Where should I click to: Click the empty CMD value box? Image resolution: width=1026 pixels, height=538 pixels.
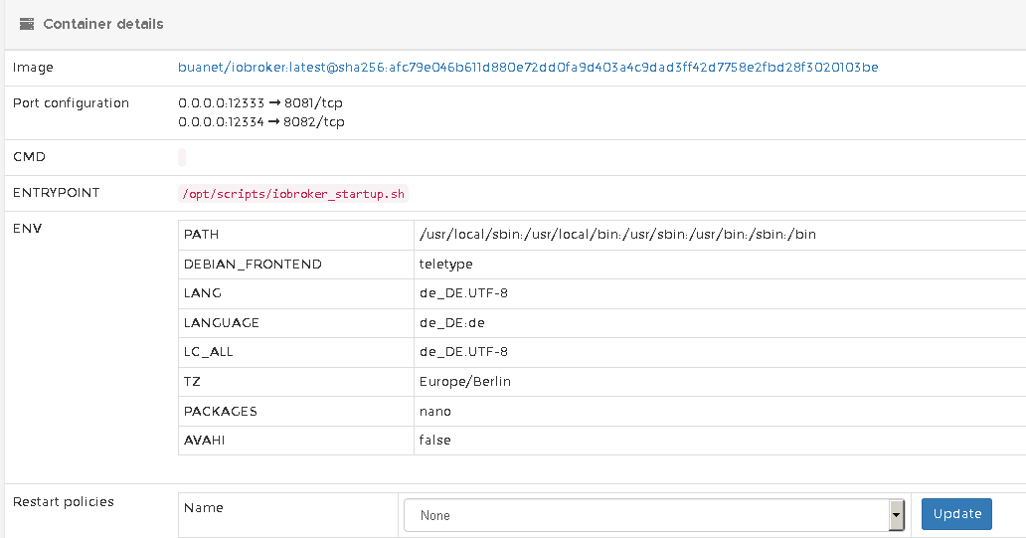(x=182, y=157)
